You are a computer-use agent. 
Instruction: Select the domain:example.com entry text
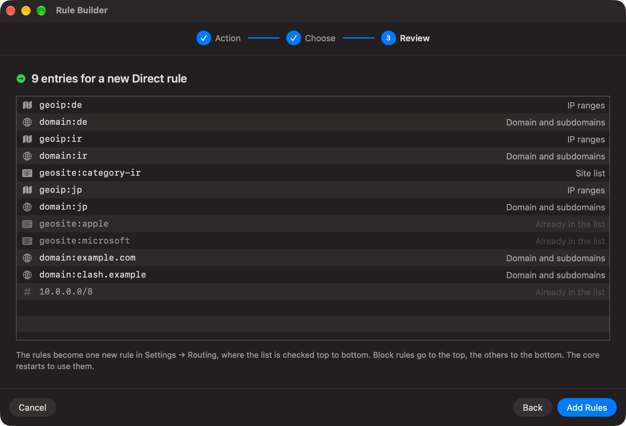point(87,258)
